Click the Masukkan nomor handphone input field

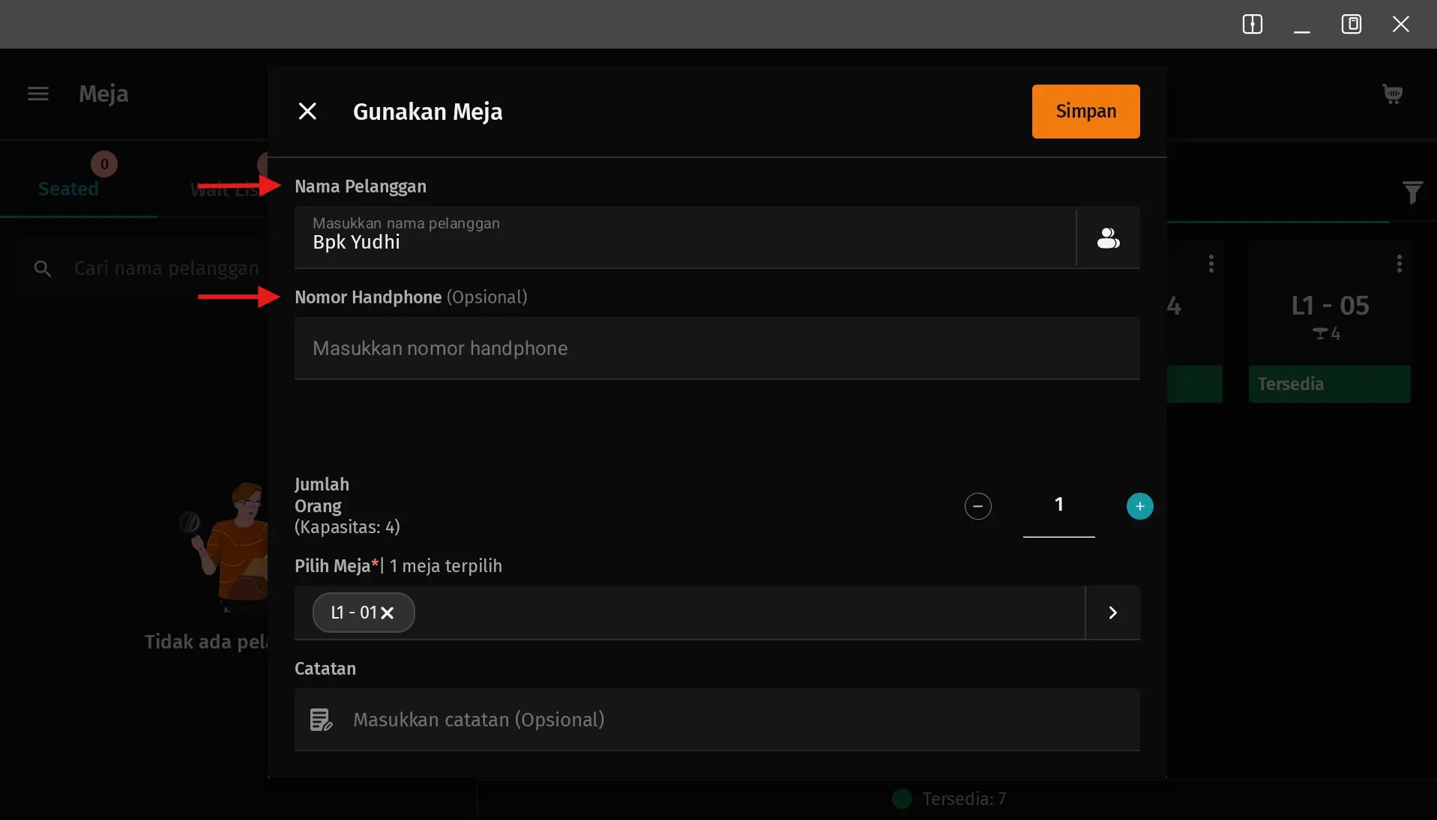(675, 348)
